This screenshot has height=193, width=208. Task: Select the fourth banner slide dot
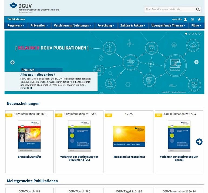[196, 34]
